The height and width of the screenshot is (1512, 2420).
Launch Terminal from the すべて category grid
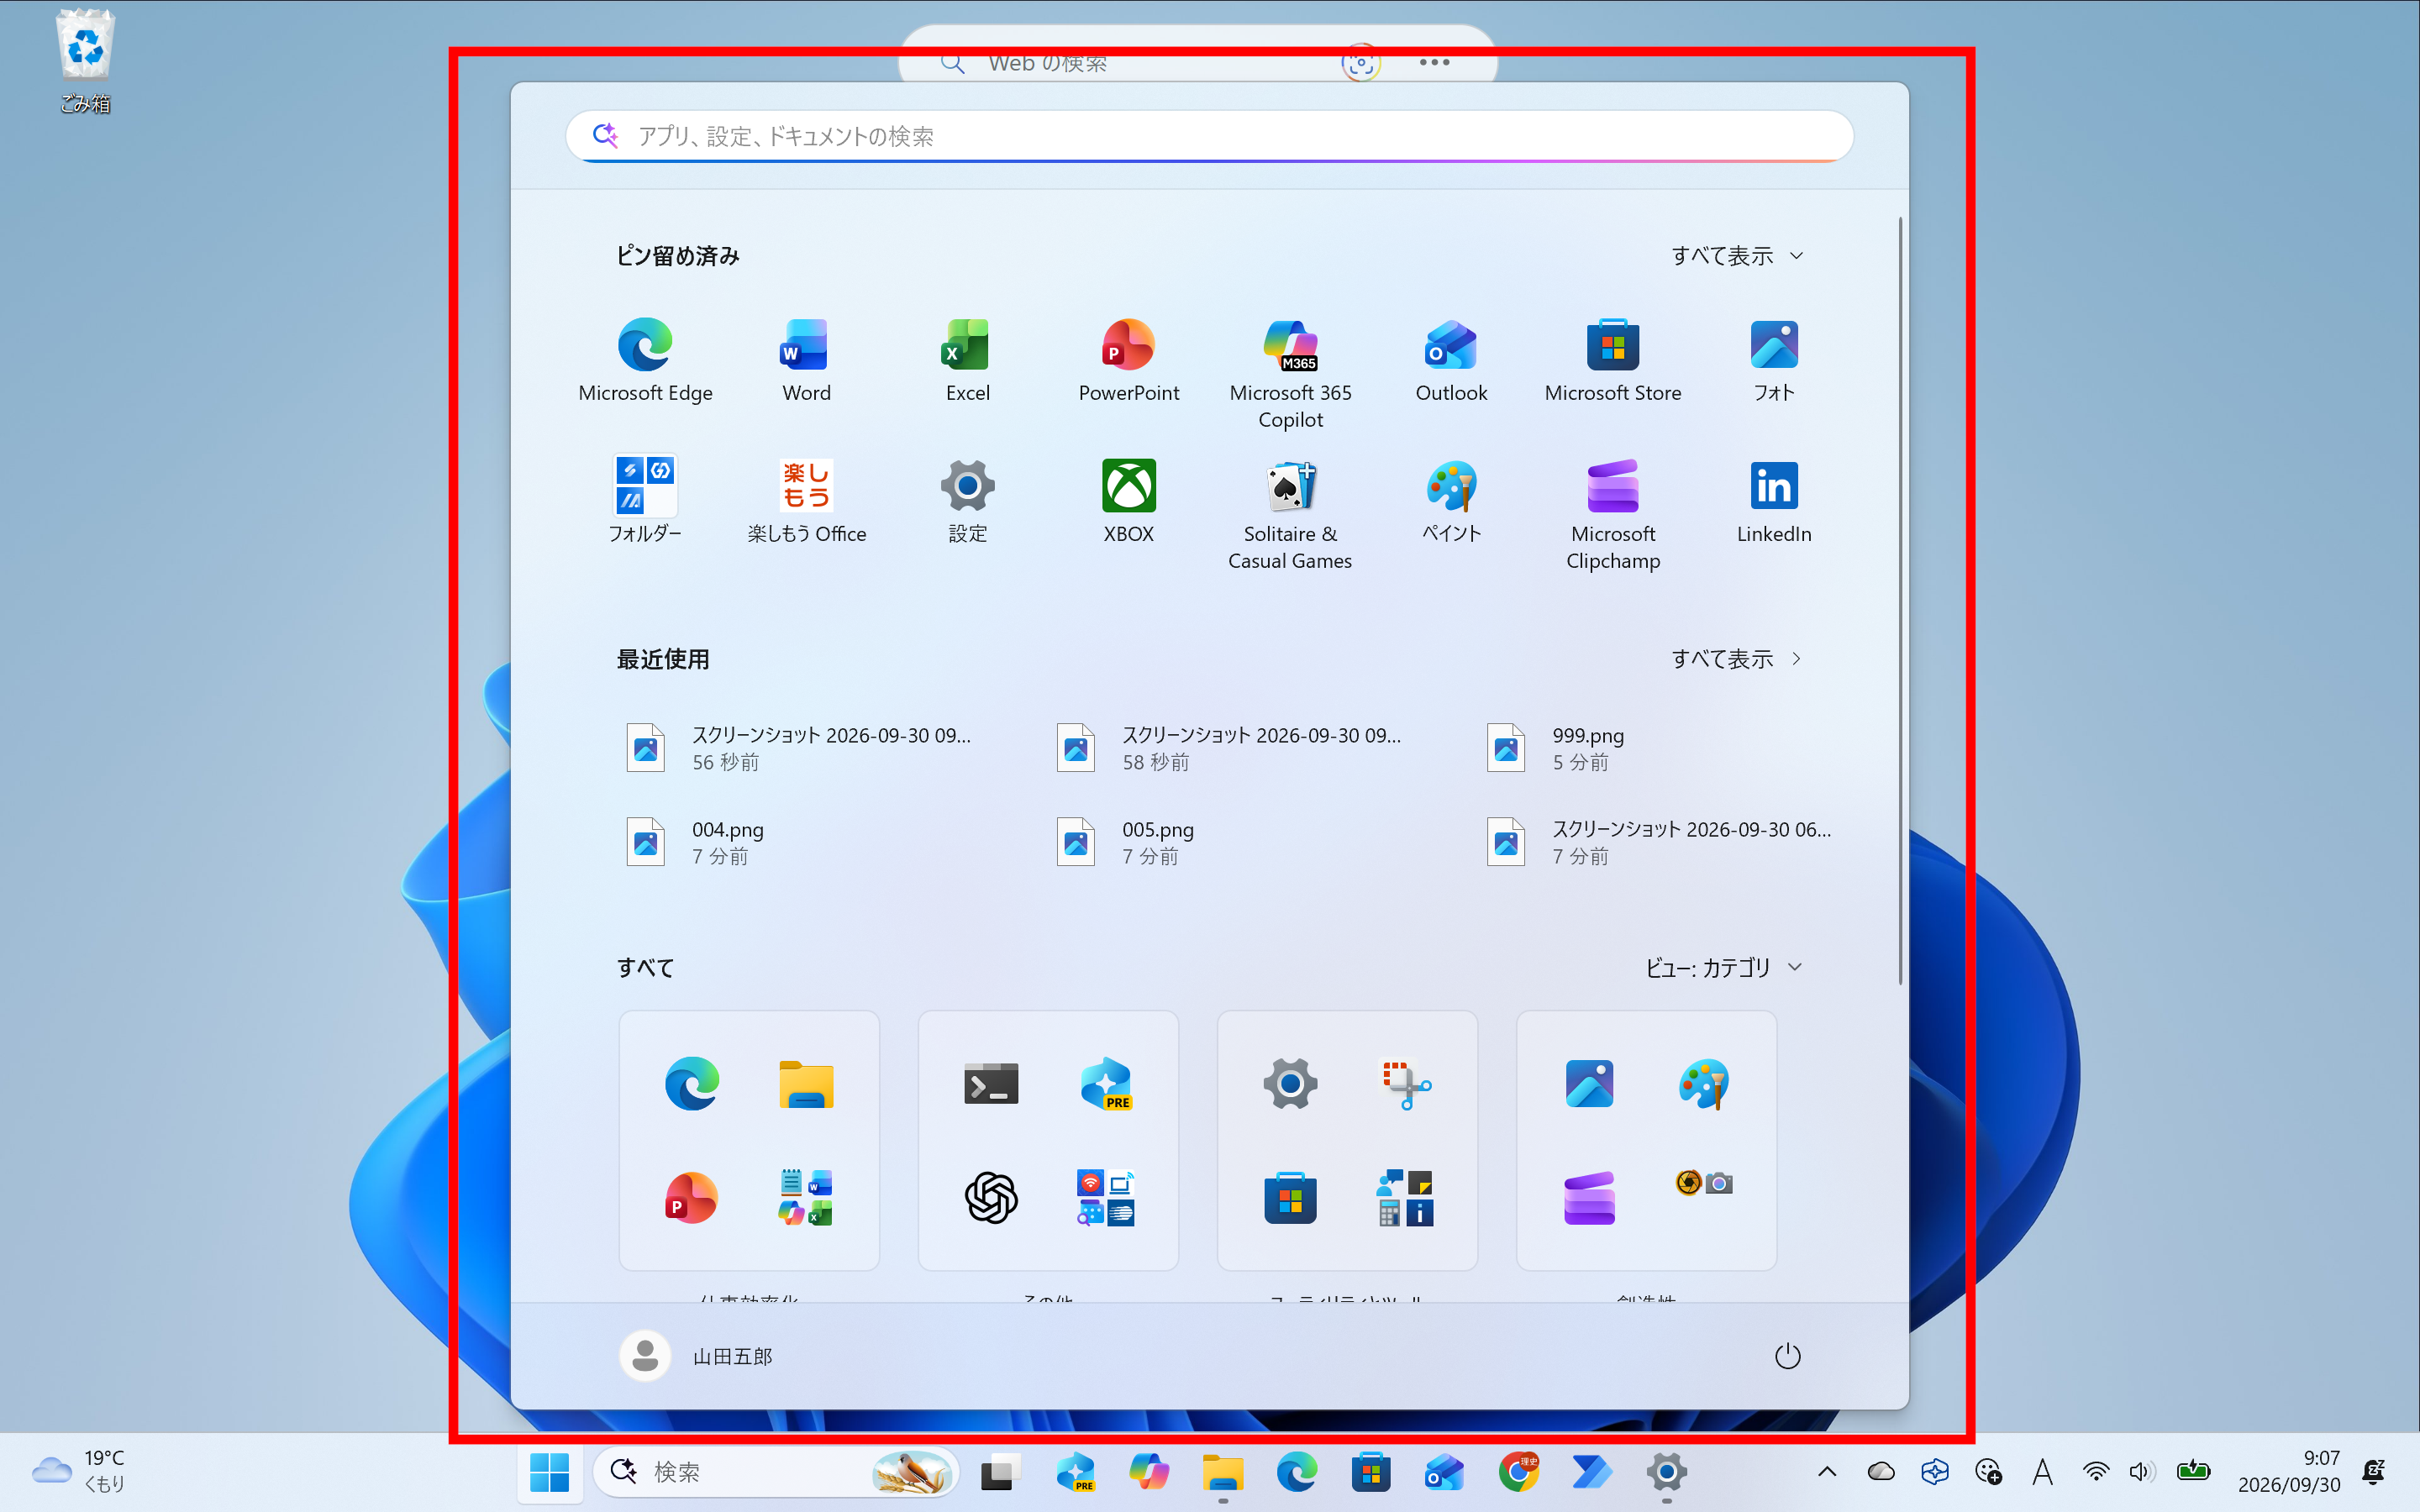point(991,1083)
